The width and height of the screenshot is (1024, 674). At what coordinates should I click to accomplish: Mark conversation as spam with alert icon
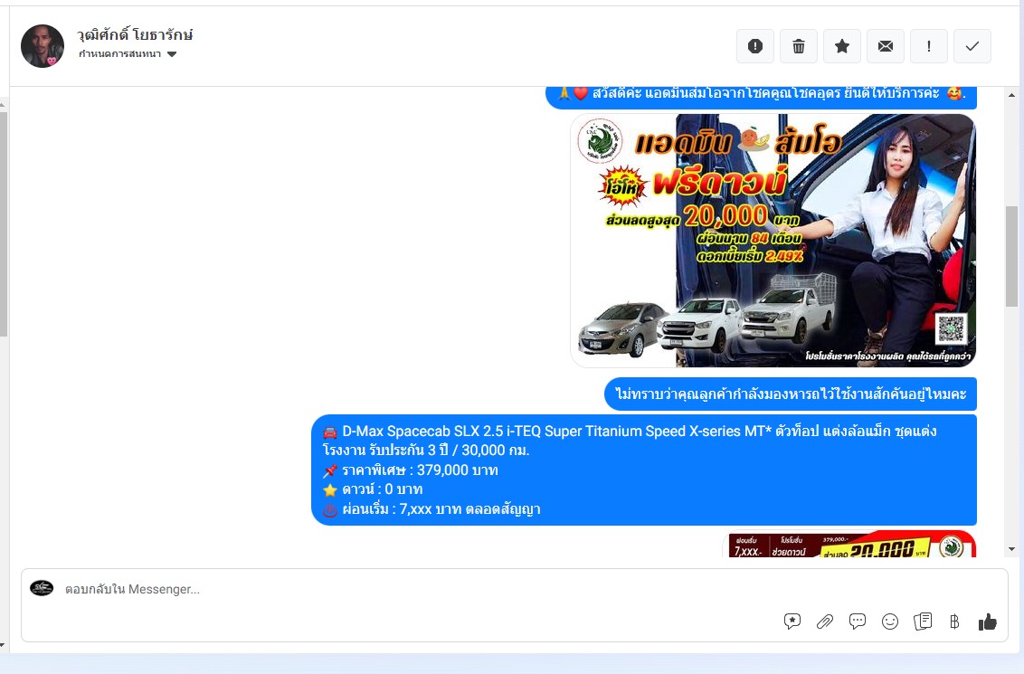coord(755,46)
